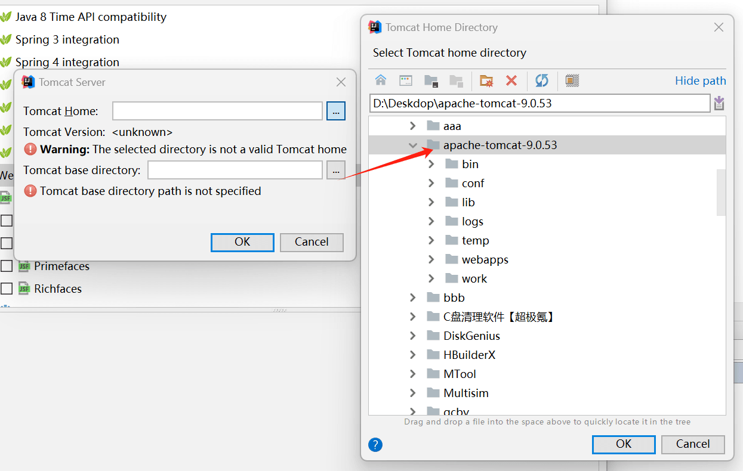Click the JSF icon next to Richfaces
743x471 pixels.
coord(24,289)
